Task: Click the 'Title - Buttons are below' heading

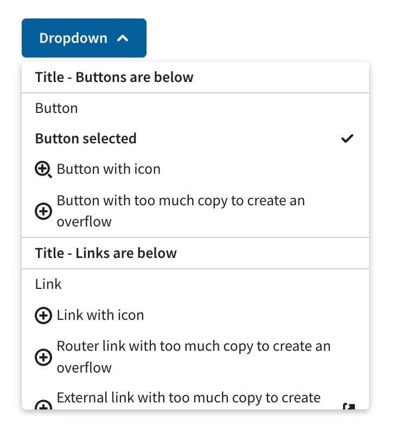Action: (114, 77)
